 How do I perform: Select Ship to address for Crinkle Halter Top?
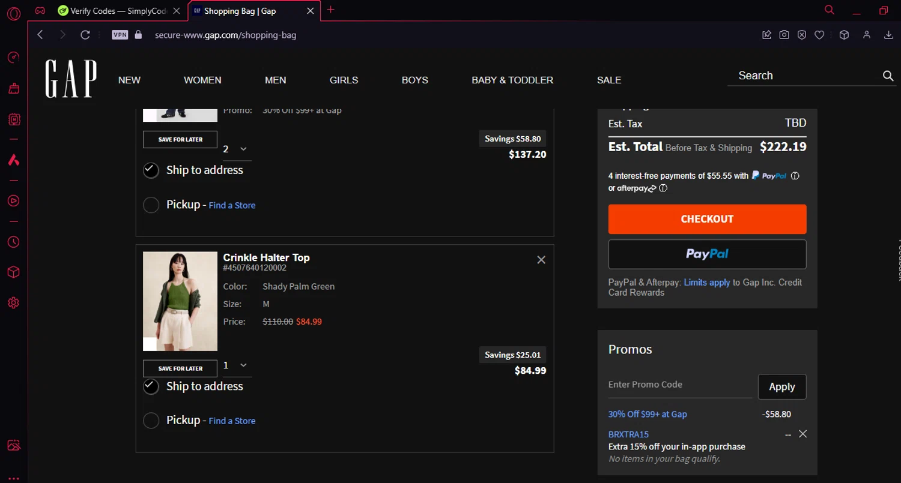pyautogui.click(x=151, y=386)
